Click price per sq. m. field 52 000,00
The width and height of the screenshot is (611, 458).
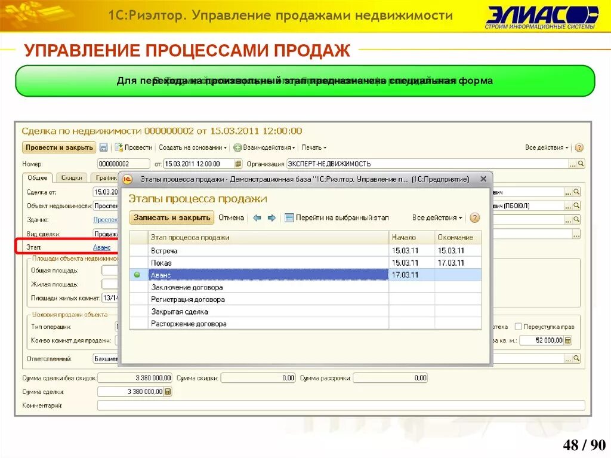[542, 340]
